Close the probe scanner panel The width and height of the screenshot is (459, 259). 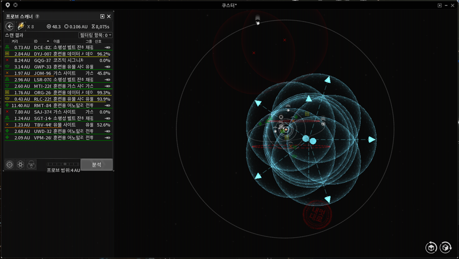coord(109,17)
